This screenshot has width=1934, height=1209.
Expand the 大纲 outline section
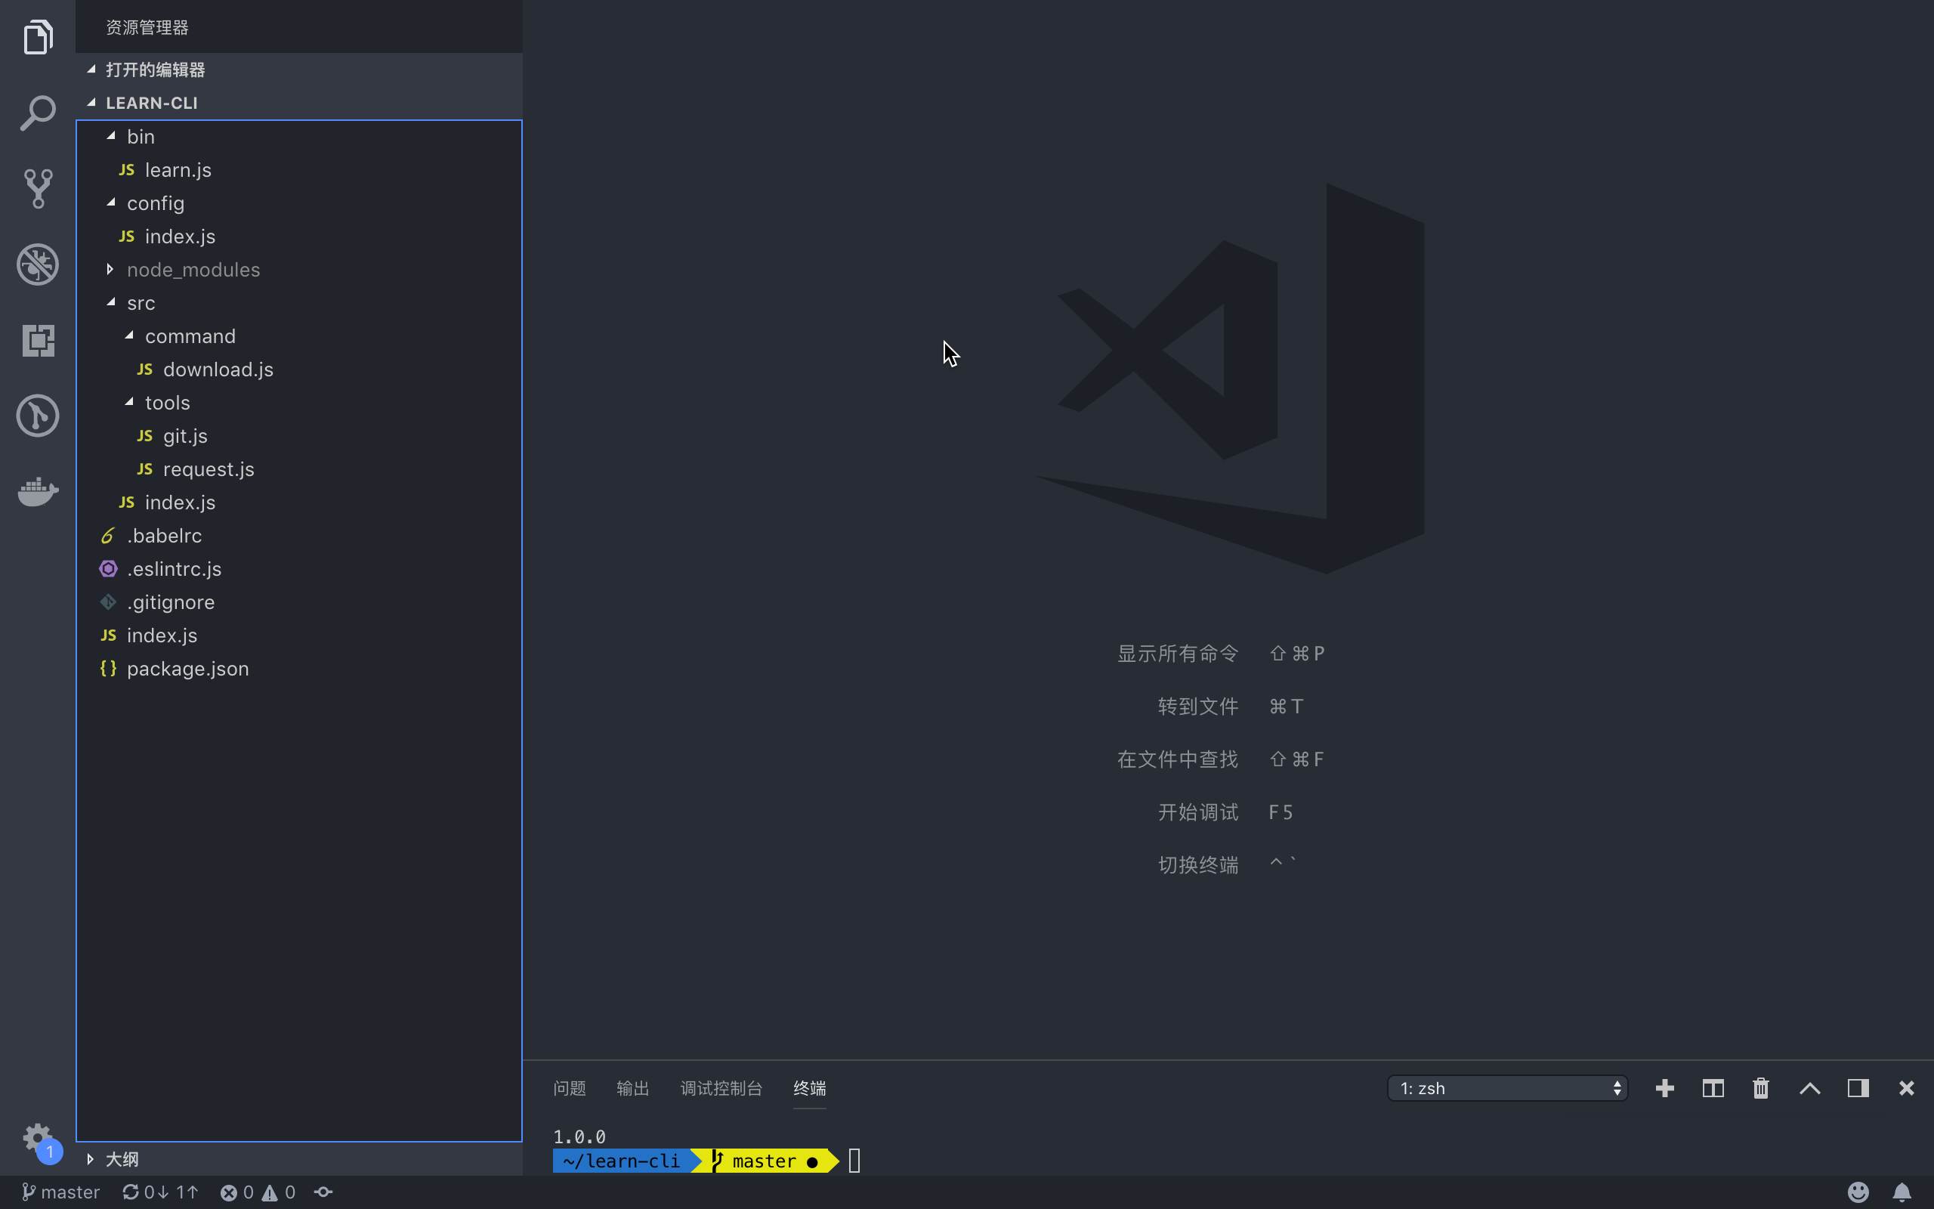click(122, 1159)
